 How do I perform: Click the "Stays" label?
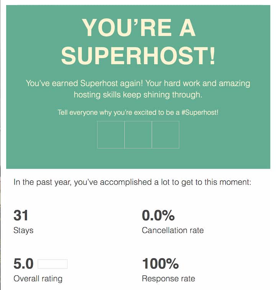(x=23, y=231)
